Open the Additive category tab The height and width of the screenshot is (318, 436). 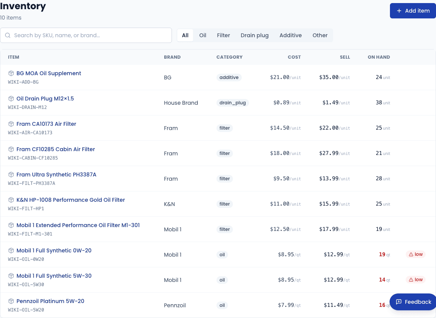pyautogui.click(x=291, y=35)
